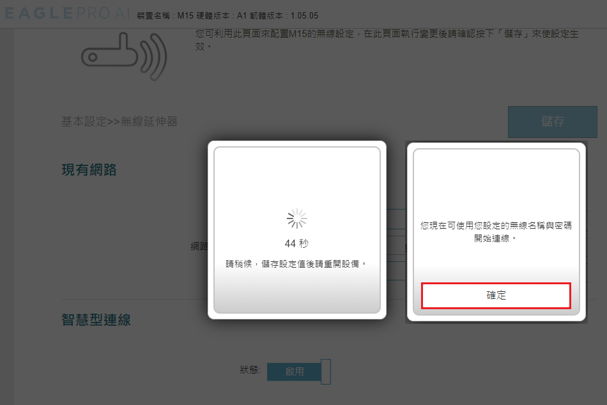This screenshot has width=607, height=405.
Task: Click the wireless name and password message
Action: pyautogui.click(x=496, y=231)
